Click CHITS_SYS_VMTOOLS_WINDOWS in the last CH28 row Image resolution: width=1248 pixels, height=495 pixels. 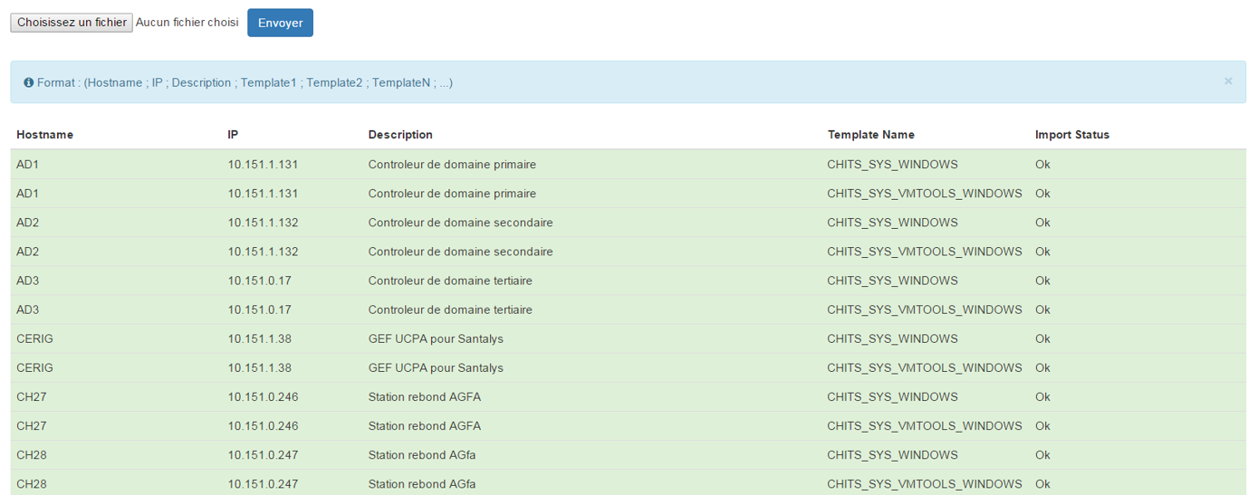pyautogui.click(x=925, y=484)
